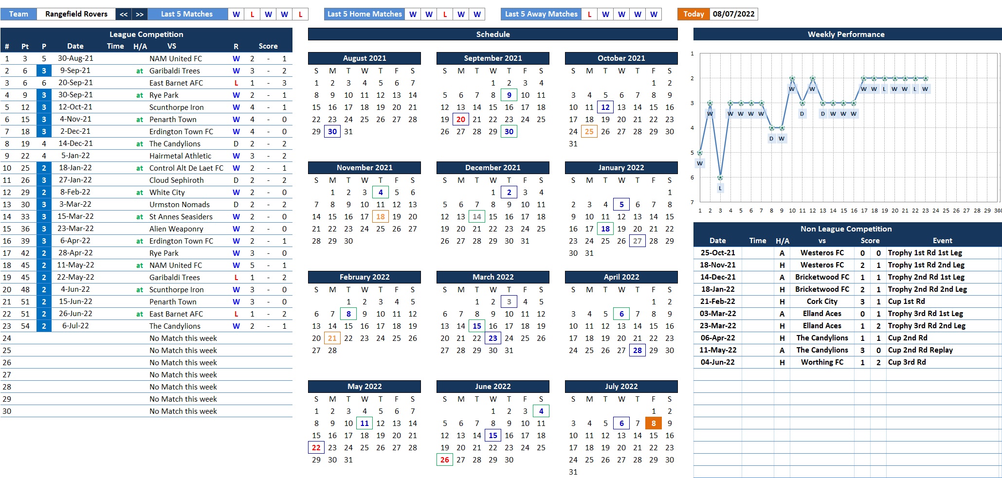Click the Non League Competition header
The width and height of the screenshot is (1002, 478).
[x=846, y=229]
